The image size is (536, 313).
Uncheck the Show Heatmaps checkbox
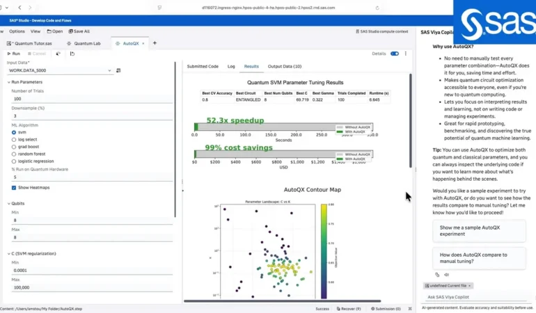click(x=14, y=188)
